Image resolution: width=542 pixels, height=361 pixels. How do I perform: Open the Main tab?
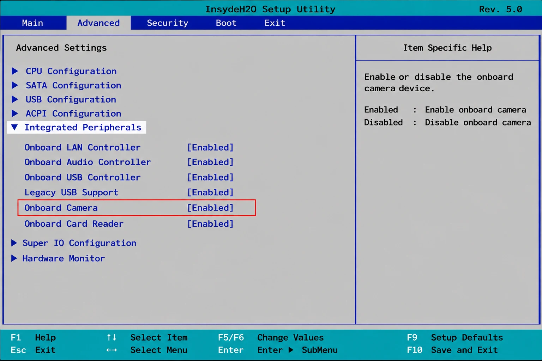tap(32, 23)
